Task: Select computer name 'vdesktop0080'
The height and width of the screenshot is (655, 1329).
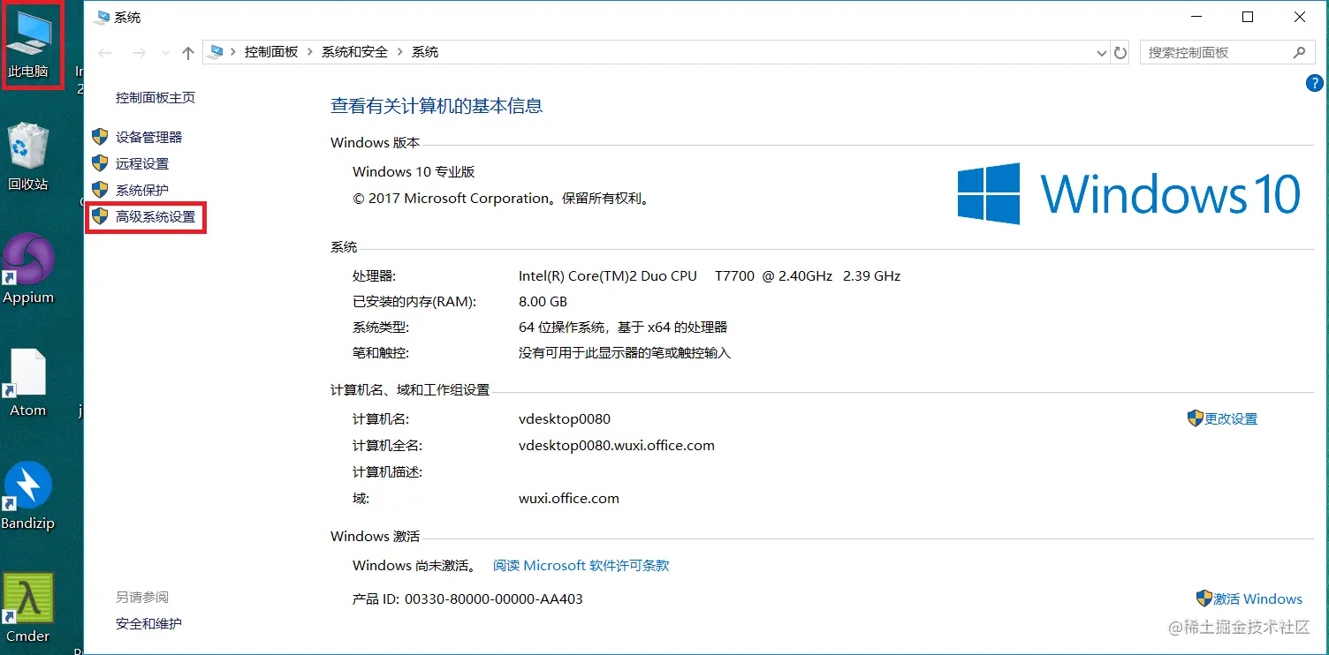Action: [x=565, y=418]
